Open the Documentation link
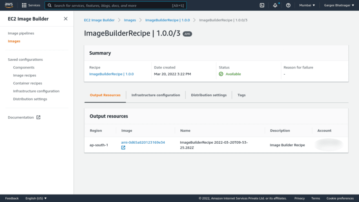The height and width of the screenshot is (202, 359). pos(21,117)
